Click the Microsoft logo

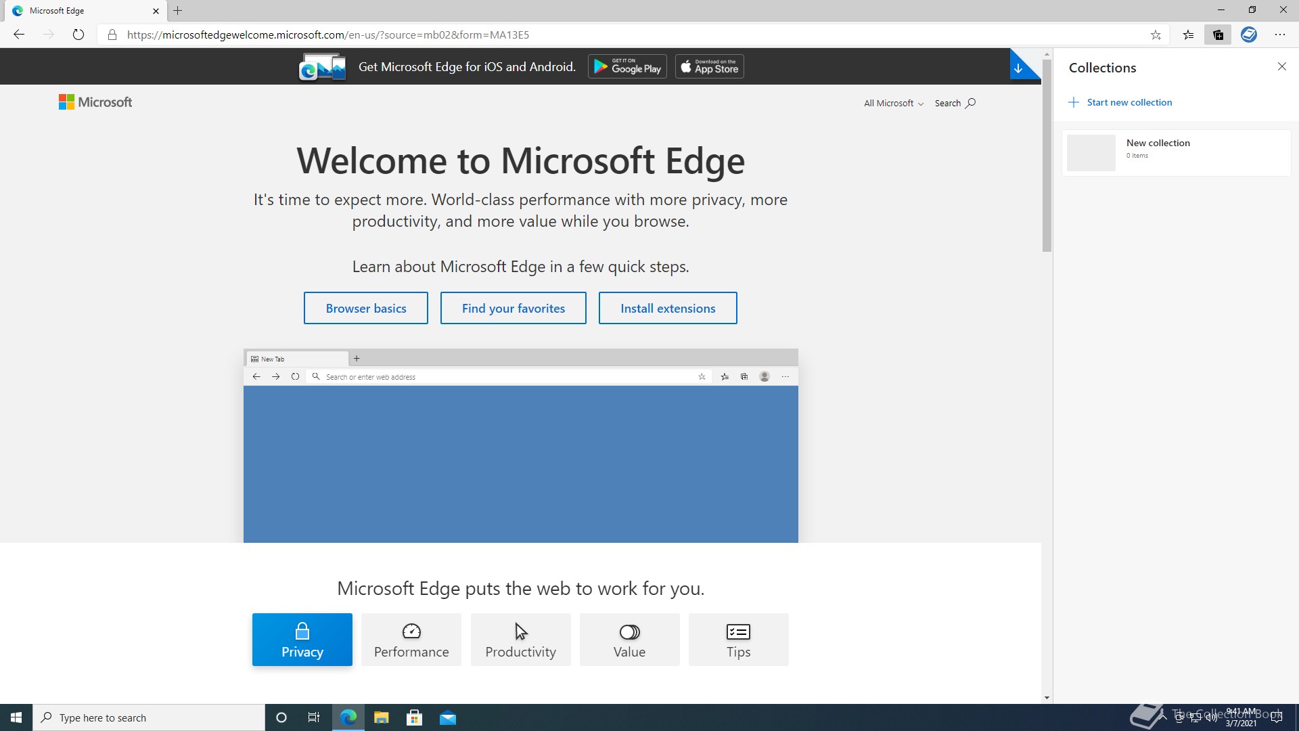click(95, 102)
